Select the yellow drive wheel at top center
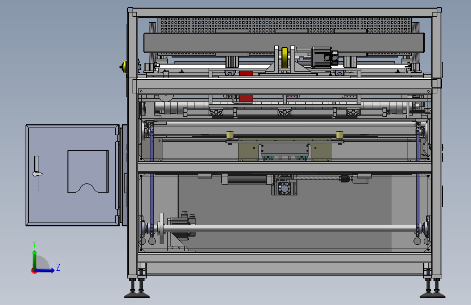The image size is (471, 305). tap(285, 58)
